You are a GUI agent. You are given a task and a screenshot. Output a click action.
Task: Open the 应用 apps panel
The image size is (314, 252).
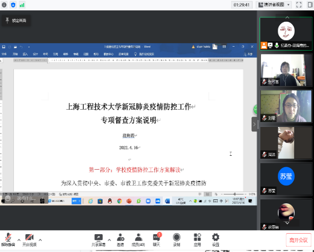click(197, 240)
